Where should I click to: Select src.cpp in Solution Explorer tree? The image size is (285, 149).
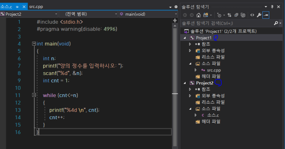(x=214, y=70)
